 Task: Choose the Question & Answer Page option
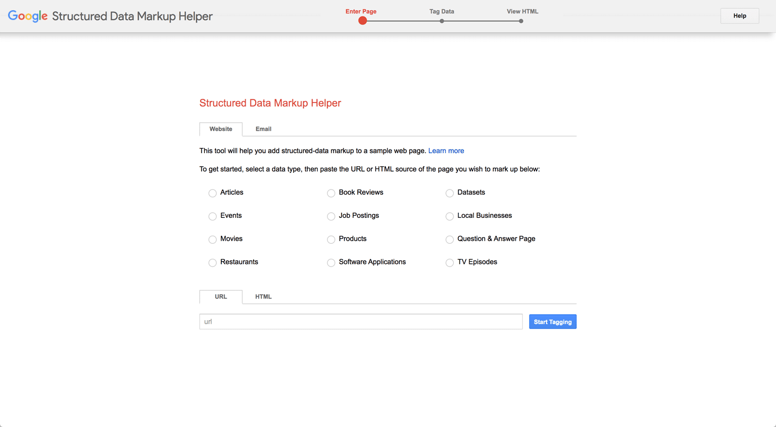coord(450,240)
